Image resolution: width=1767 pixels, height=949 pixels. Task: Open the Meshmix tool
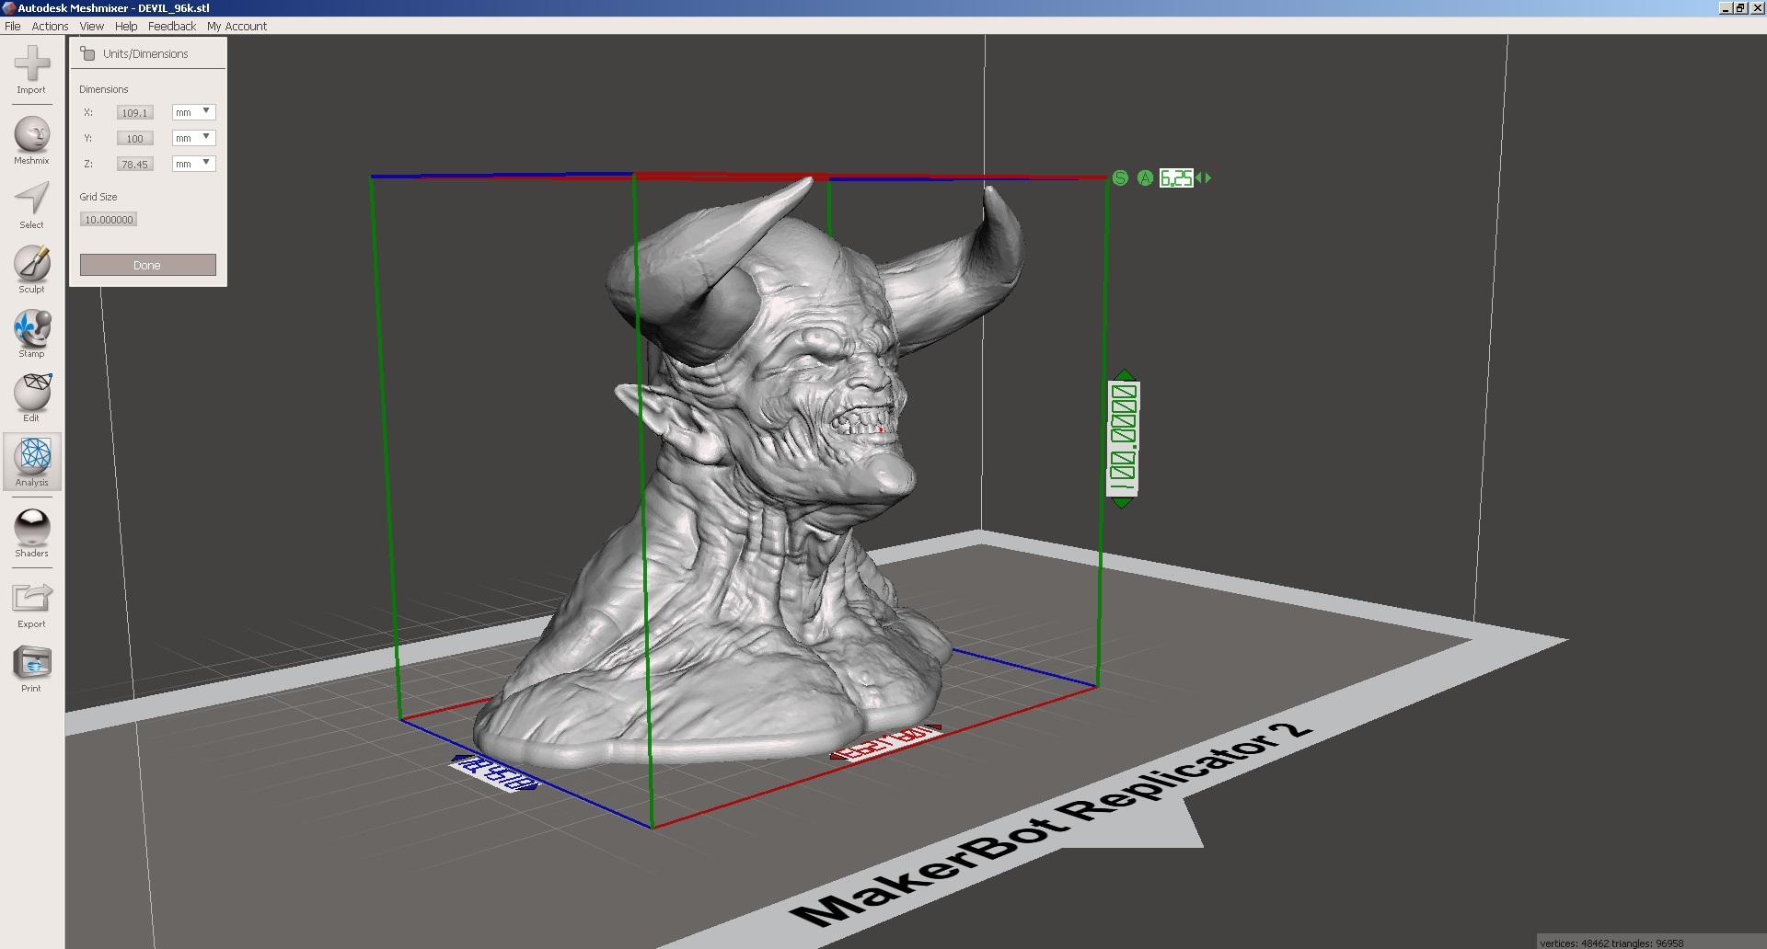point(31,136)
